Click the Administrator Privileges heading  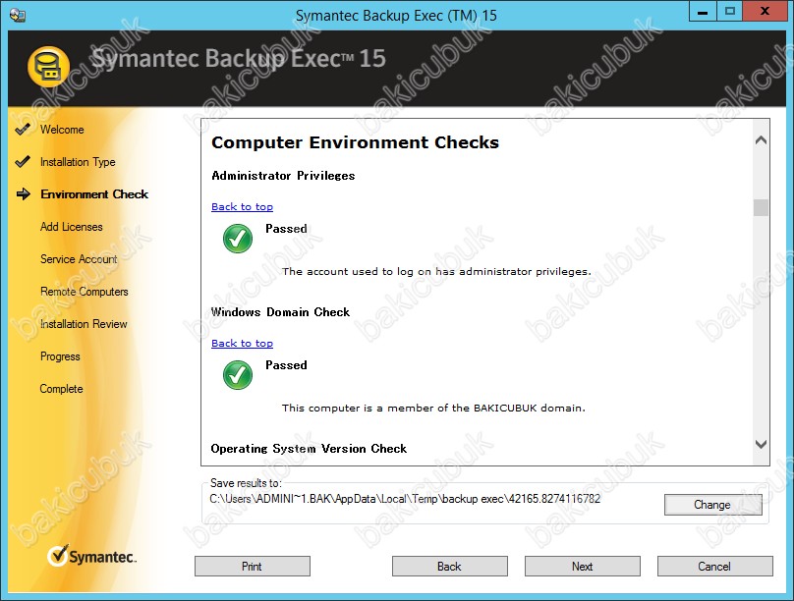point(283,176)
